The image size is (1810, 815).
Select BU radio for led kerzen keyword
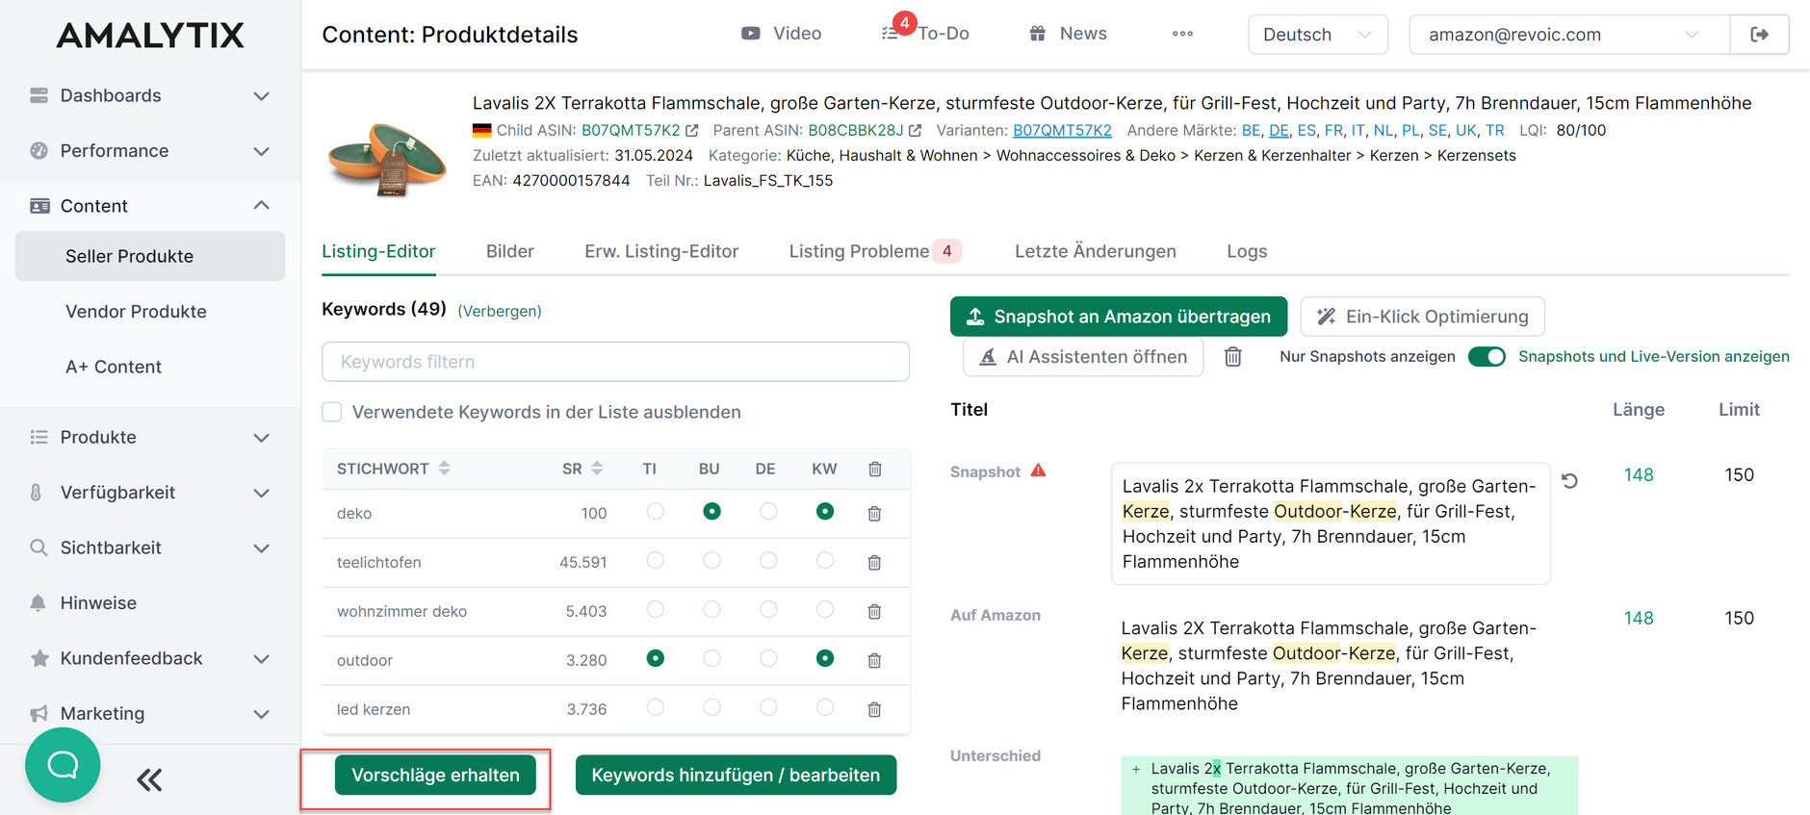711,707
